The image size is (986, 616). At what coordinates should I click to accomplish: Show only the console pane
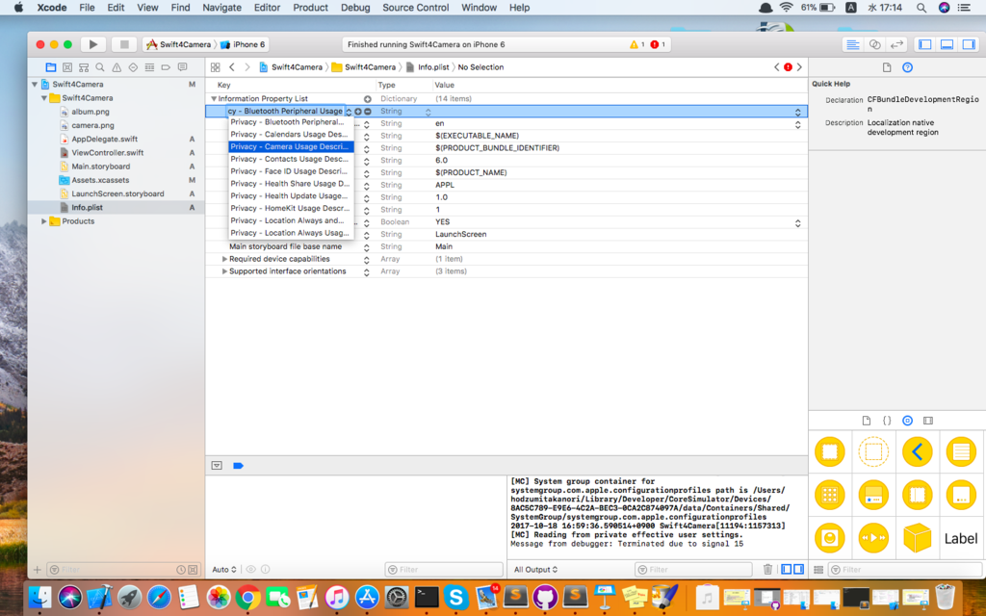[798, 570]
